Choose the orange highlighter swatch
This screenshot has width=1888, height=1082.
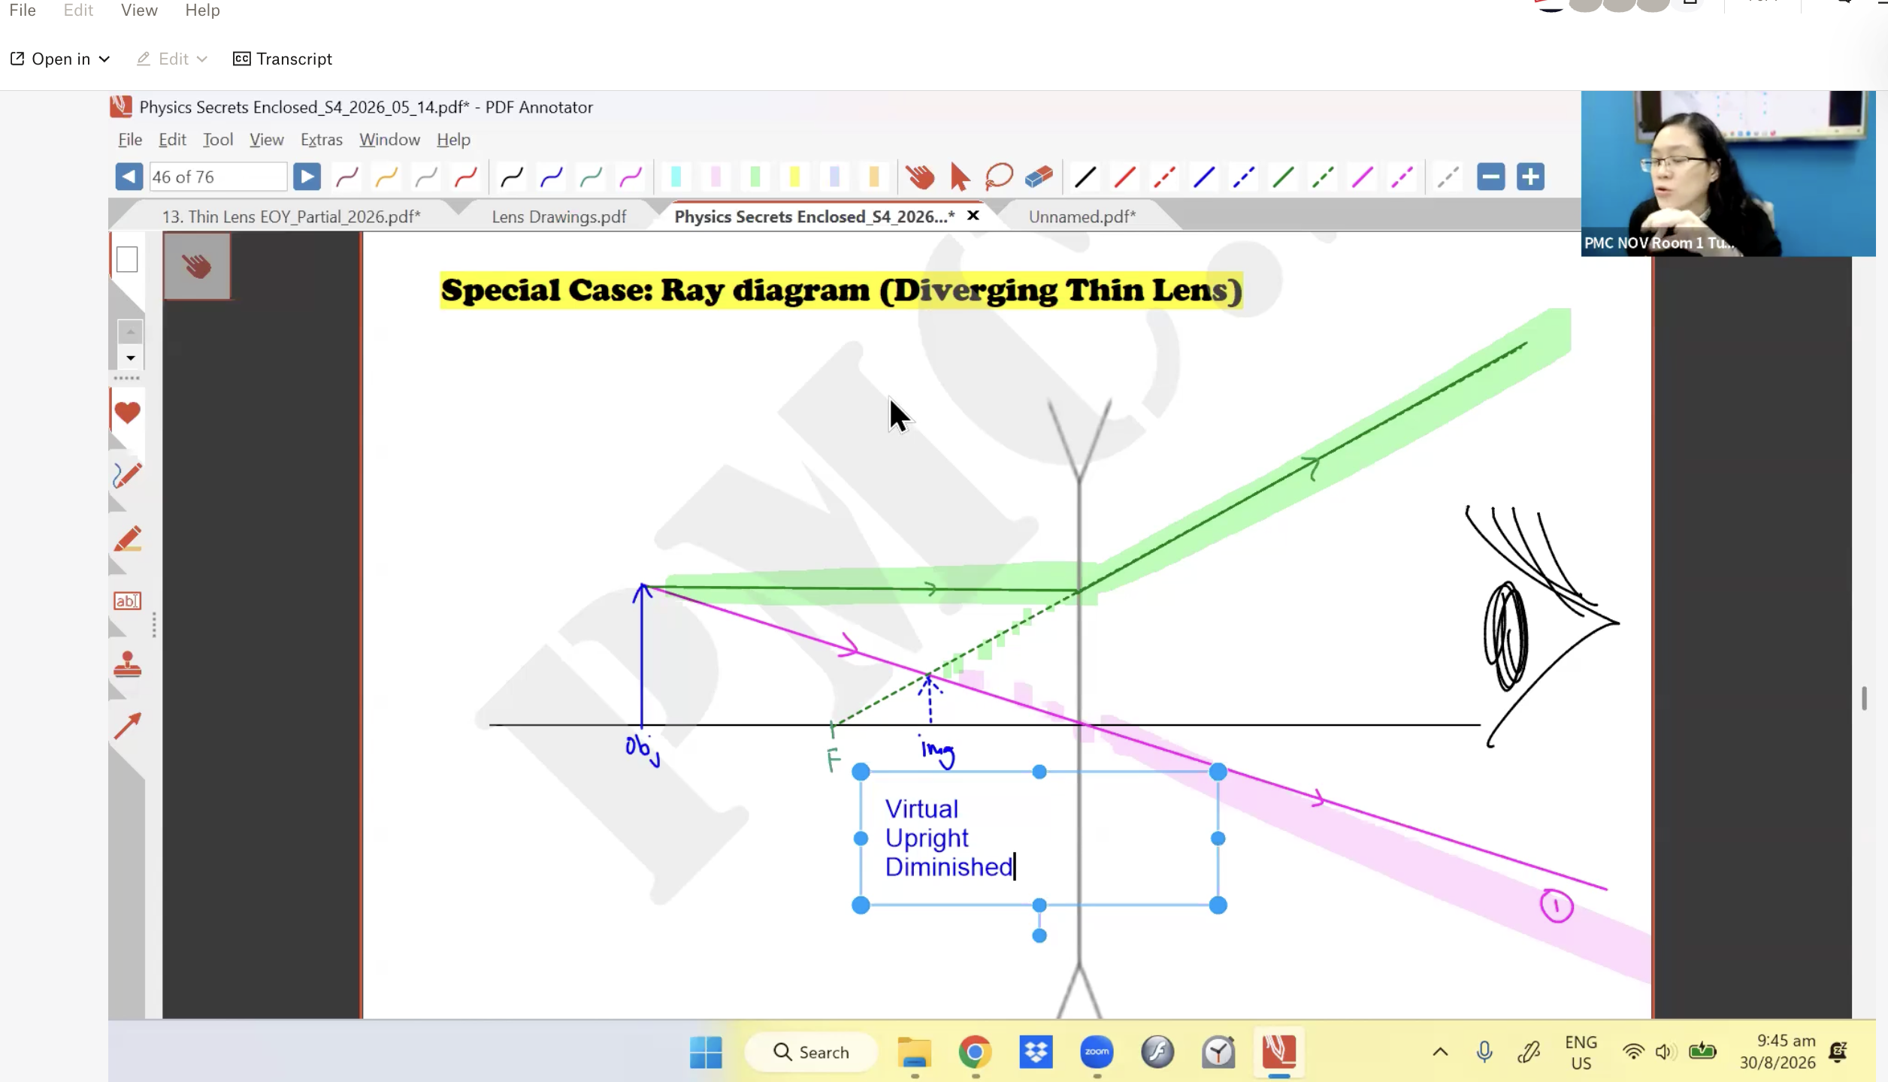[x=873, y=177]
